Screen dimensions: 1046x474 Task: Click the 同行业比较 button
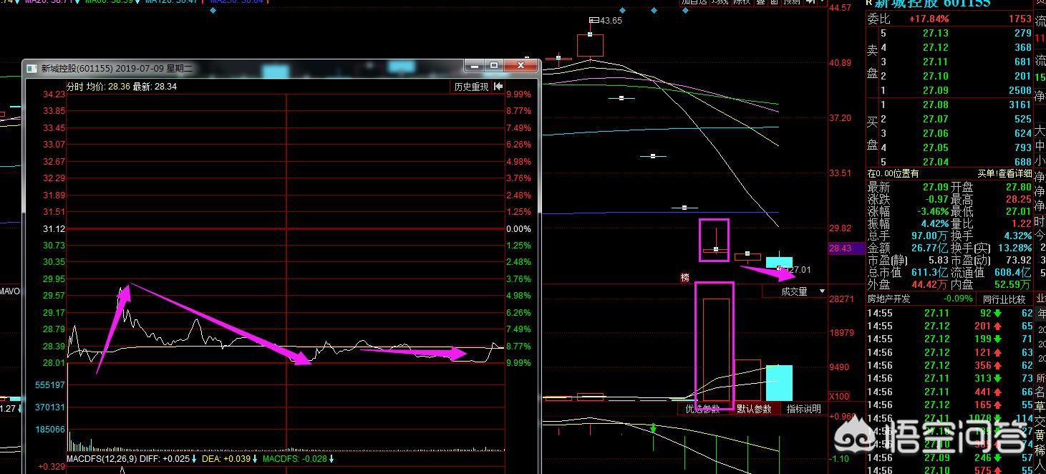point(1004,299)
